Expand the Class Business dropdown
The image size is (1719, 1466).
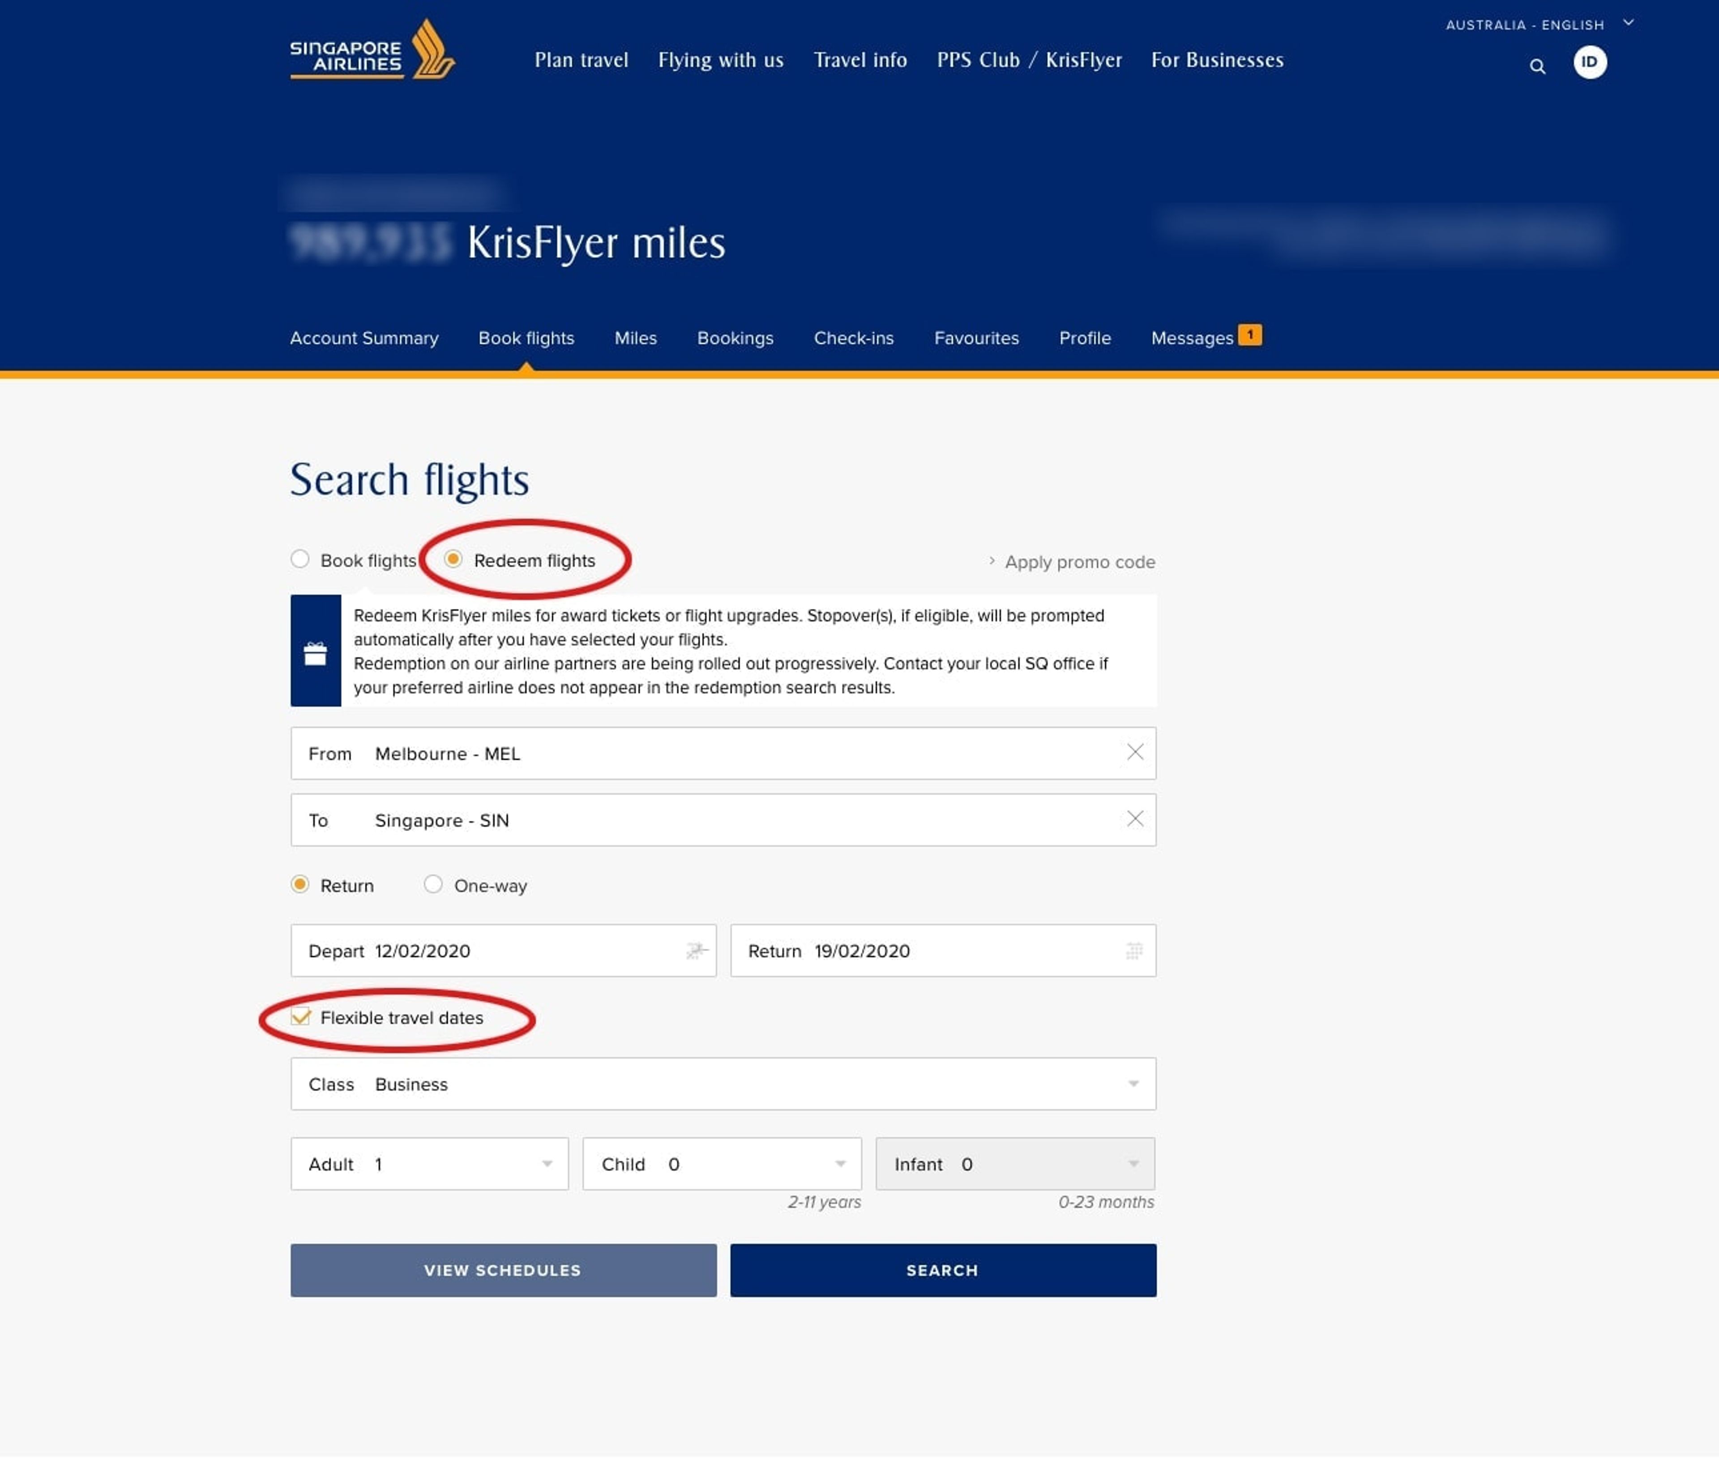click(x=1133, y=1084)
